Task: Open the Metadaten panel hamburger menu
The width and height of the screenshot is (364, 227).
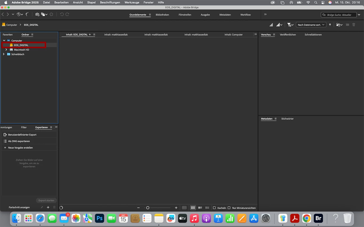Action: click(x=276, y=119)
